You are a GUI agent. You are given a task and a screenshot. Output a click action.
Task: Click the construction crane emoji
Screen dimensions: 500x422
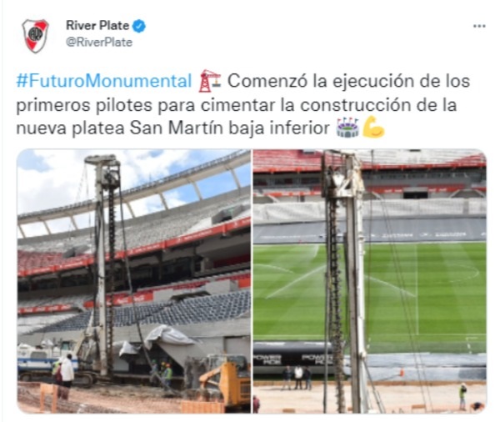point(209,81)
